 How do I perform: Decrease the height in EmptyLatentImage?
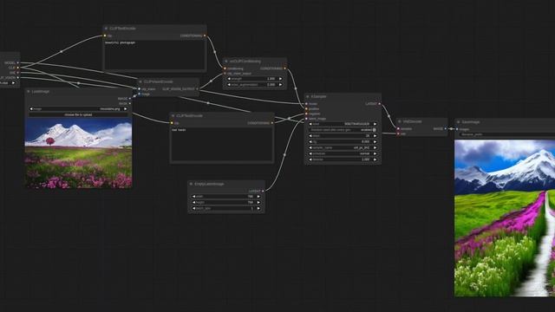click(193, 202)
